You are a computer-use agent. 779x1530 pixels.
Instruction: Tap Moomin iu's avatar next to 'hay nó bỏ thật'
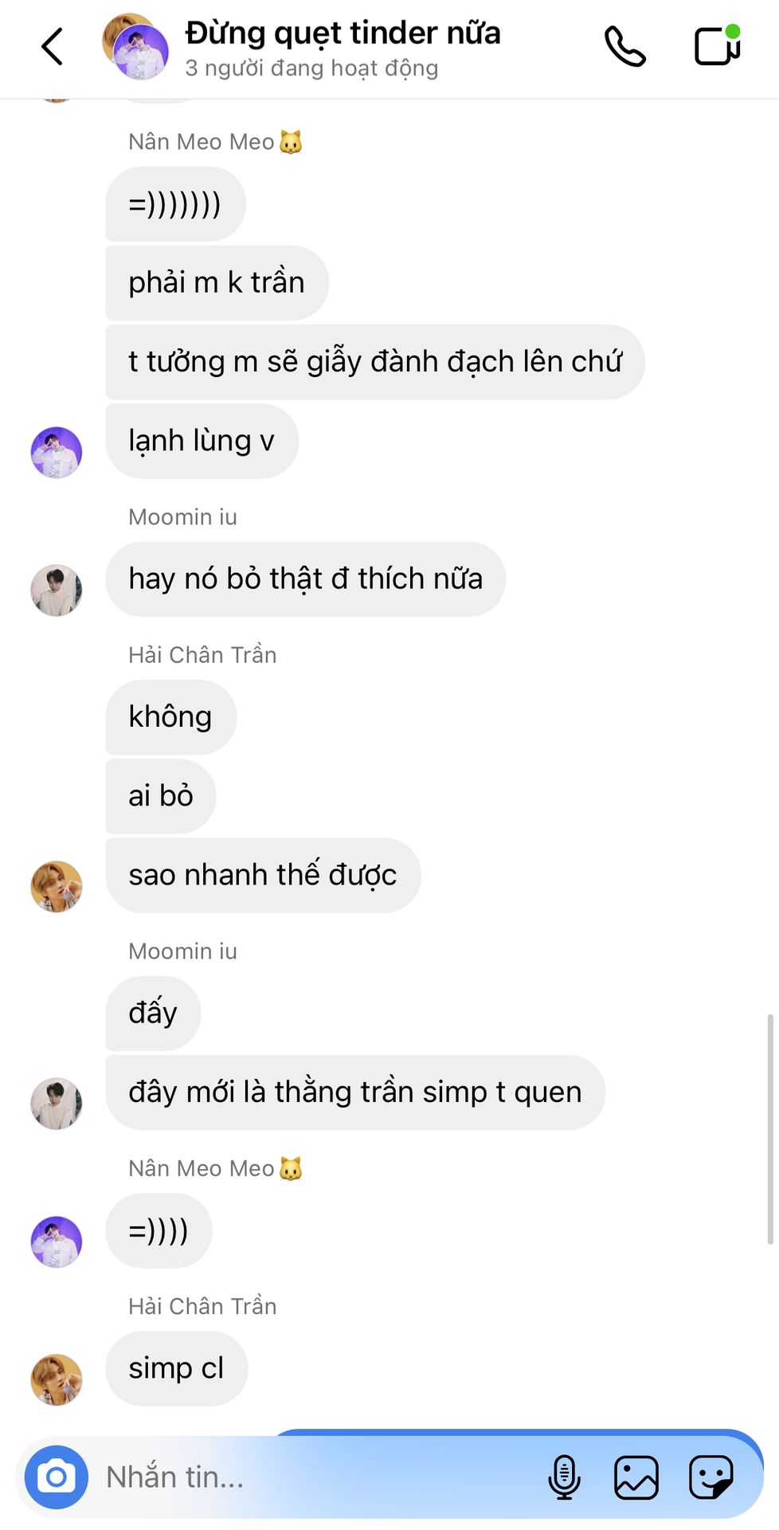tap(57, 590)
